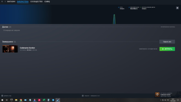Open the МАГАЗИН tab
The image size is (181, 102).
(x=11, y=1)
